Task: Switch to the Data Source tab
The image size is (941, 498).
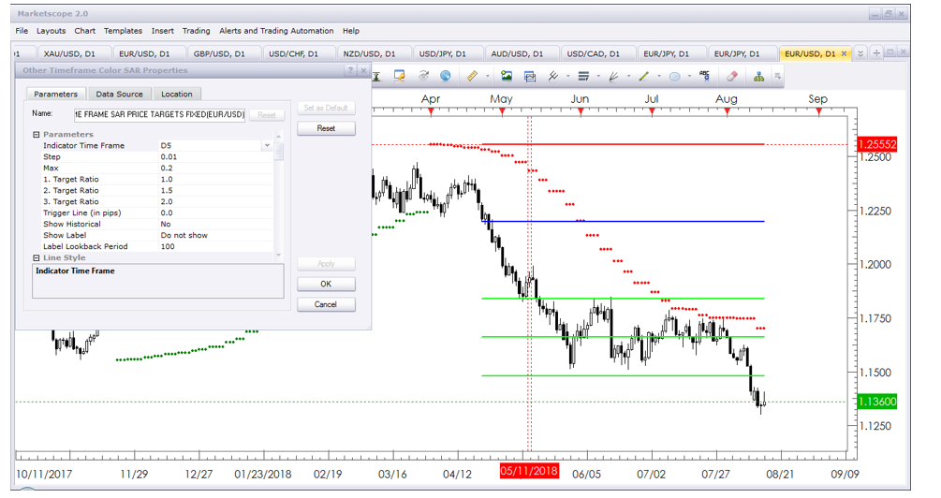Action: click(x=120, y=94)
